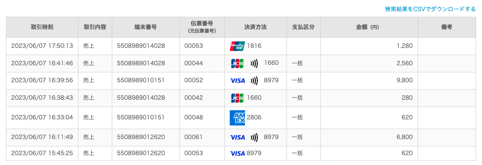Click the 9,800 amount cell
Screen dimensions: 482x165
(x=369, y=80)
